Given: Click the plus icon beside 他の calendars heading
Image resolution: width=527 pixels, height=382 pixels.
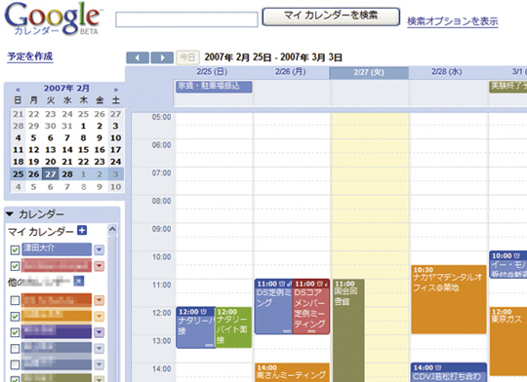Looking at the screenshot, I should [79, 281].
